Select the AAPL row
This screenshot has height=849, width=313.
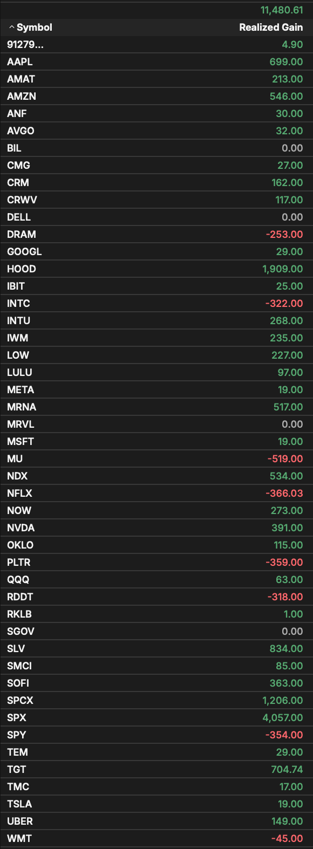click(x=156, y=62)
